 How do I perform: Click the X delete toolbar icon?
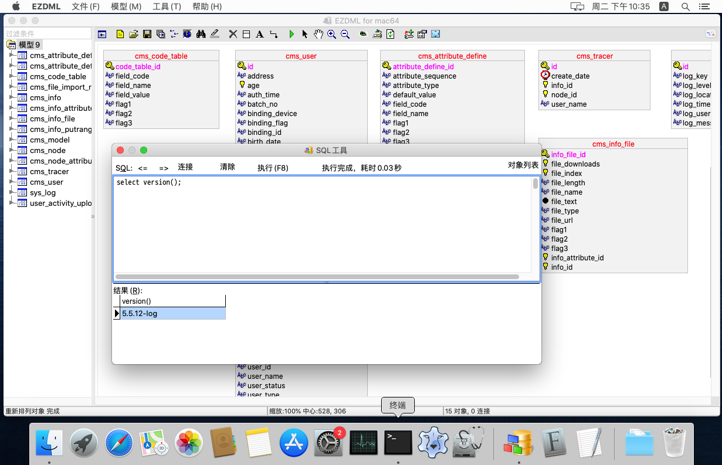click(x=233, y=35)
